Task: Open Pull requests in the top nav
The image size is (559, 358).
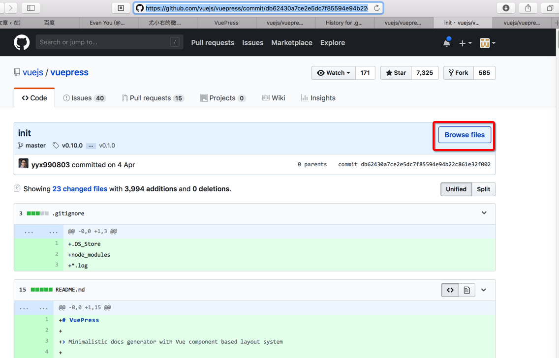Action: tap(213, 43)
